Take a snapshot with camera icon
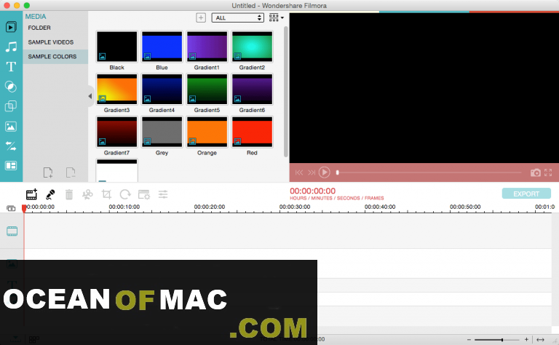This screenshot has height=345, width=559. [x=535, y=172]
